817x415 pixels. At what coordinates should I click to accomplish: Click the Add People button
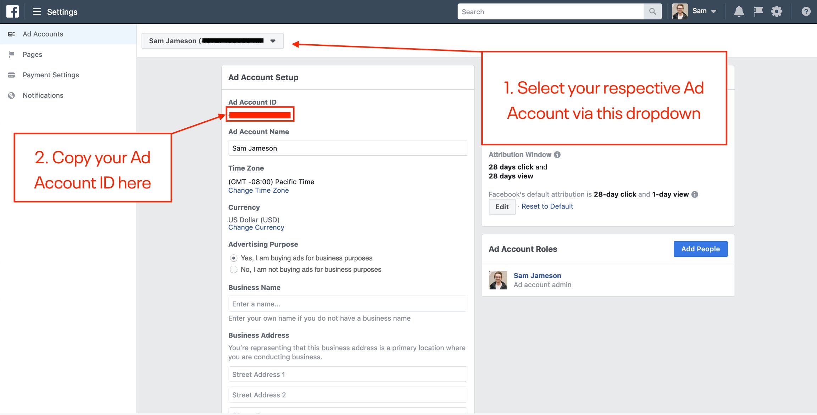tap(700, 249)
